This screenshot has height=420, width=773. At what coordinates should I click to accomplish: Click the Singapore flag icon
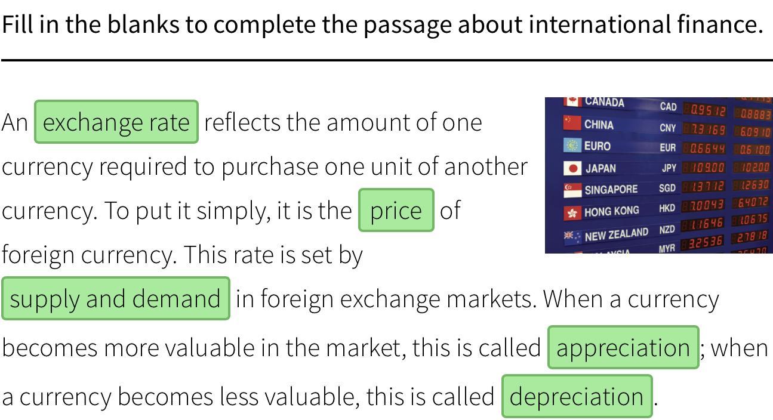pos(573,190)
